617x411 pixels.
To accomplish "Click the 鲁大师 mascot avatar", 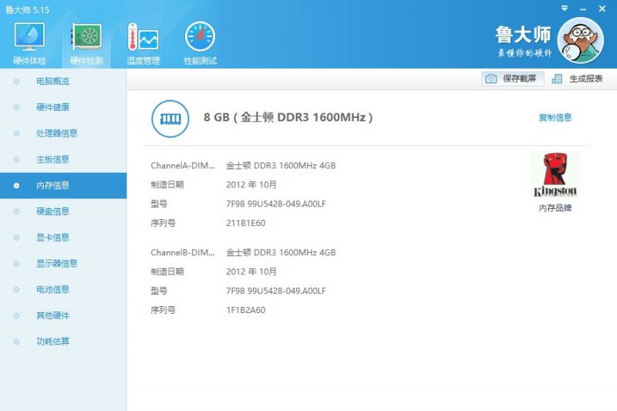I will click(x=581, y=41).
